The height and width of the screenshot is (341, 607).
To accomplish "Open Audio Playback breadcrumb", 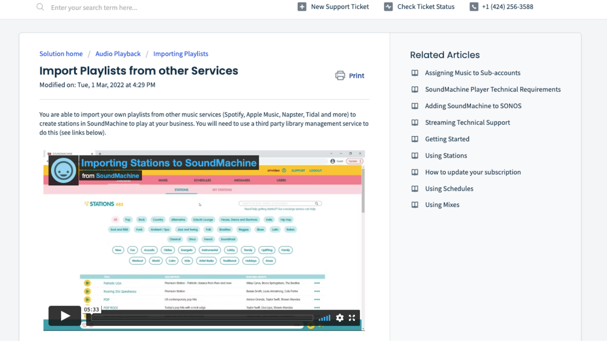I will (118, 54).
